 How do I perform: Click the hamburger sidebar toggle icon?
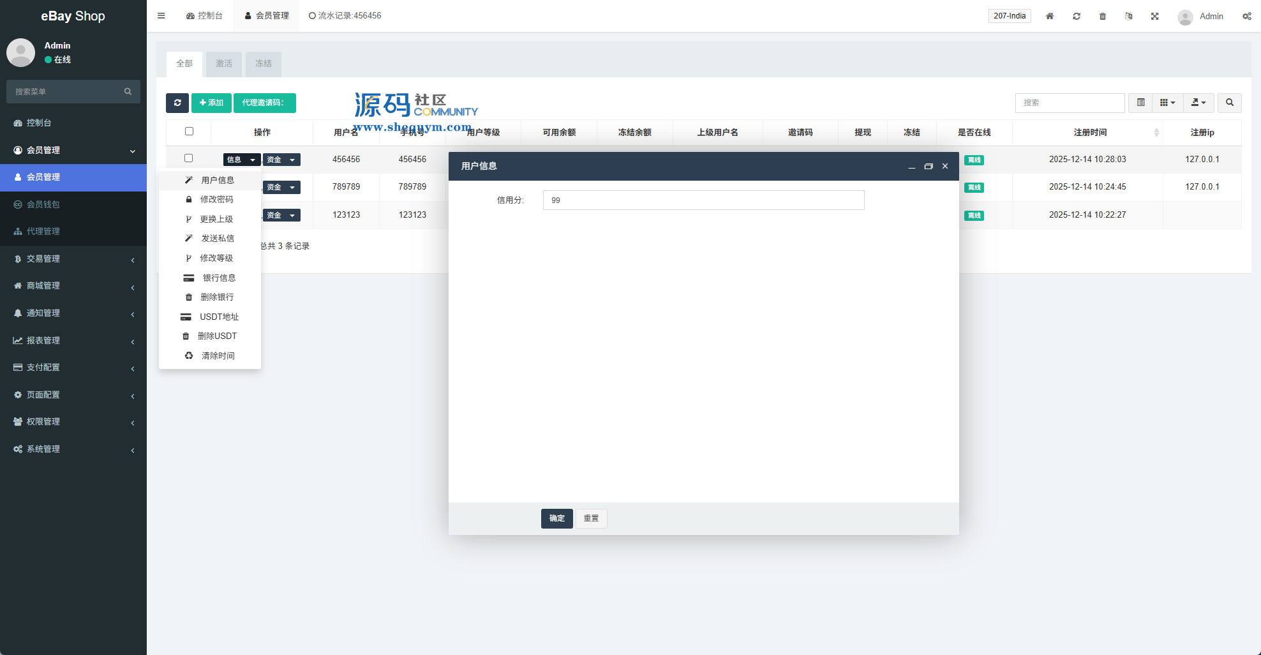coord(161,16)
